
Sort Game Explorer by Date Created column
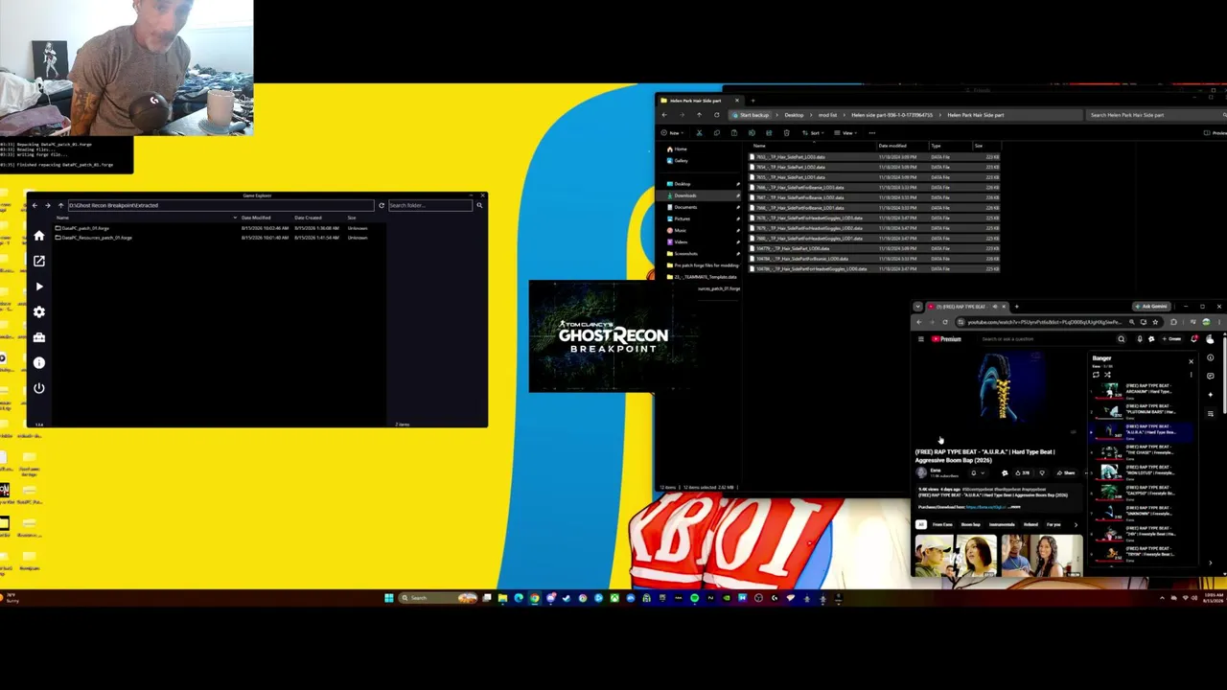(308, 218)
